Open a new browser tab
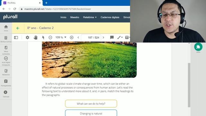This screenshot has height=116, width=206. (x=46, y=3)
